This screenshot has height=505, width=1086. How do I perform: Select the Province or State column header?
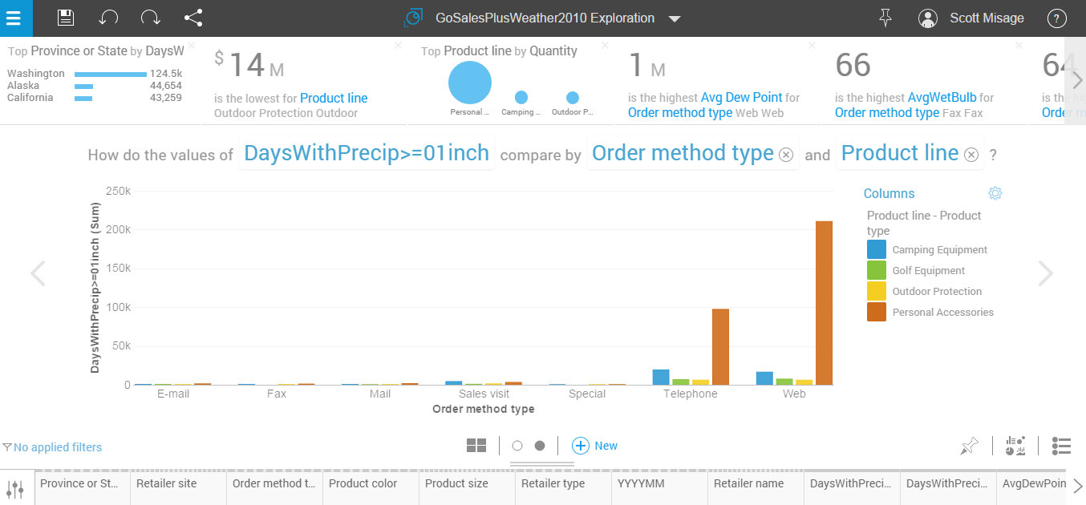(82, 488)
